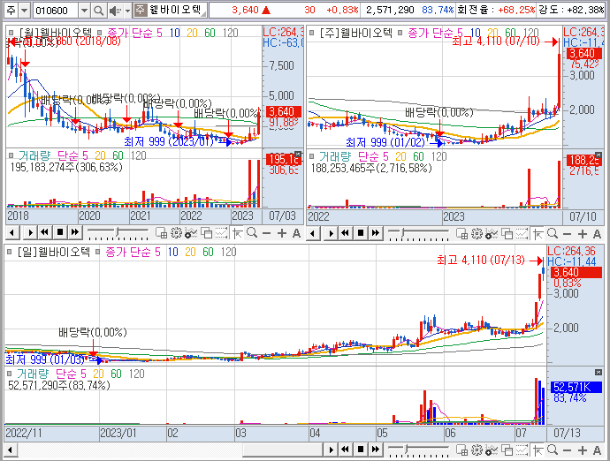The width and height of the screenshot is (610, 461).
Task: Click plus zoom-in on weekly chart toolbar
Action: point(583,234)
